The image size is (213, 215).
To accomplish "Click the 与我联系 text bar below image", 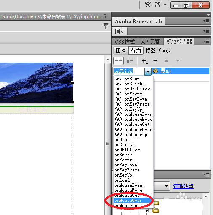I will (x=37, y=109).
